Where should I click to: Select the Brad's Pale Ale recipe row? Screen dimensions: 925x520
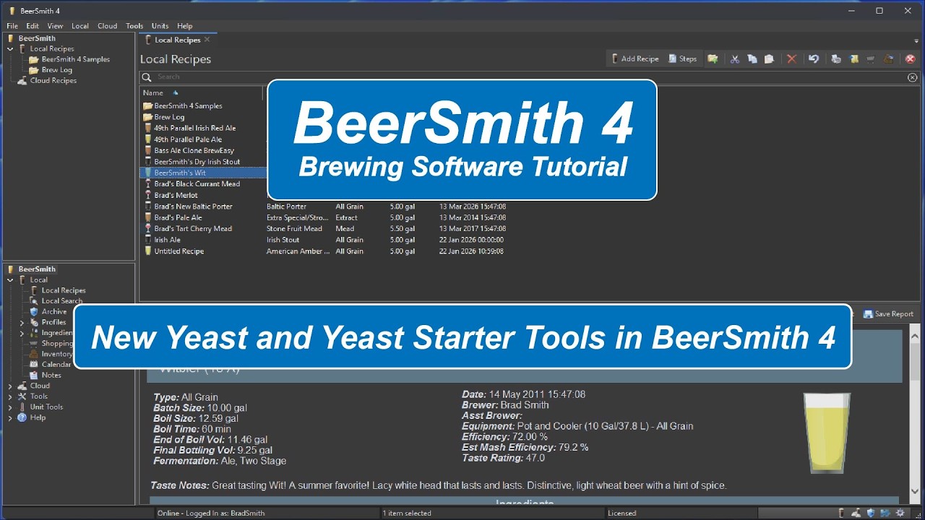(x=325, y=217)
